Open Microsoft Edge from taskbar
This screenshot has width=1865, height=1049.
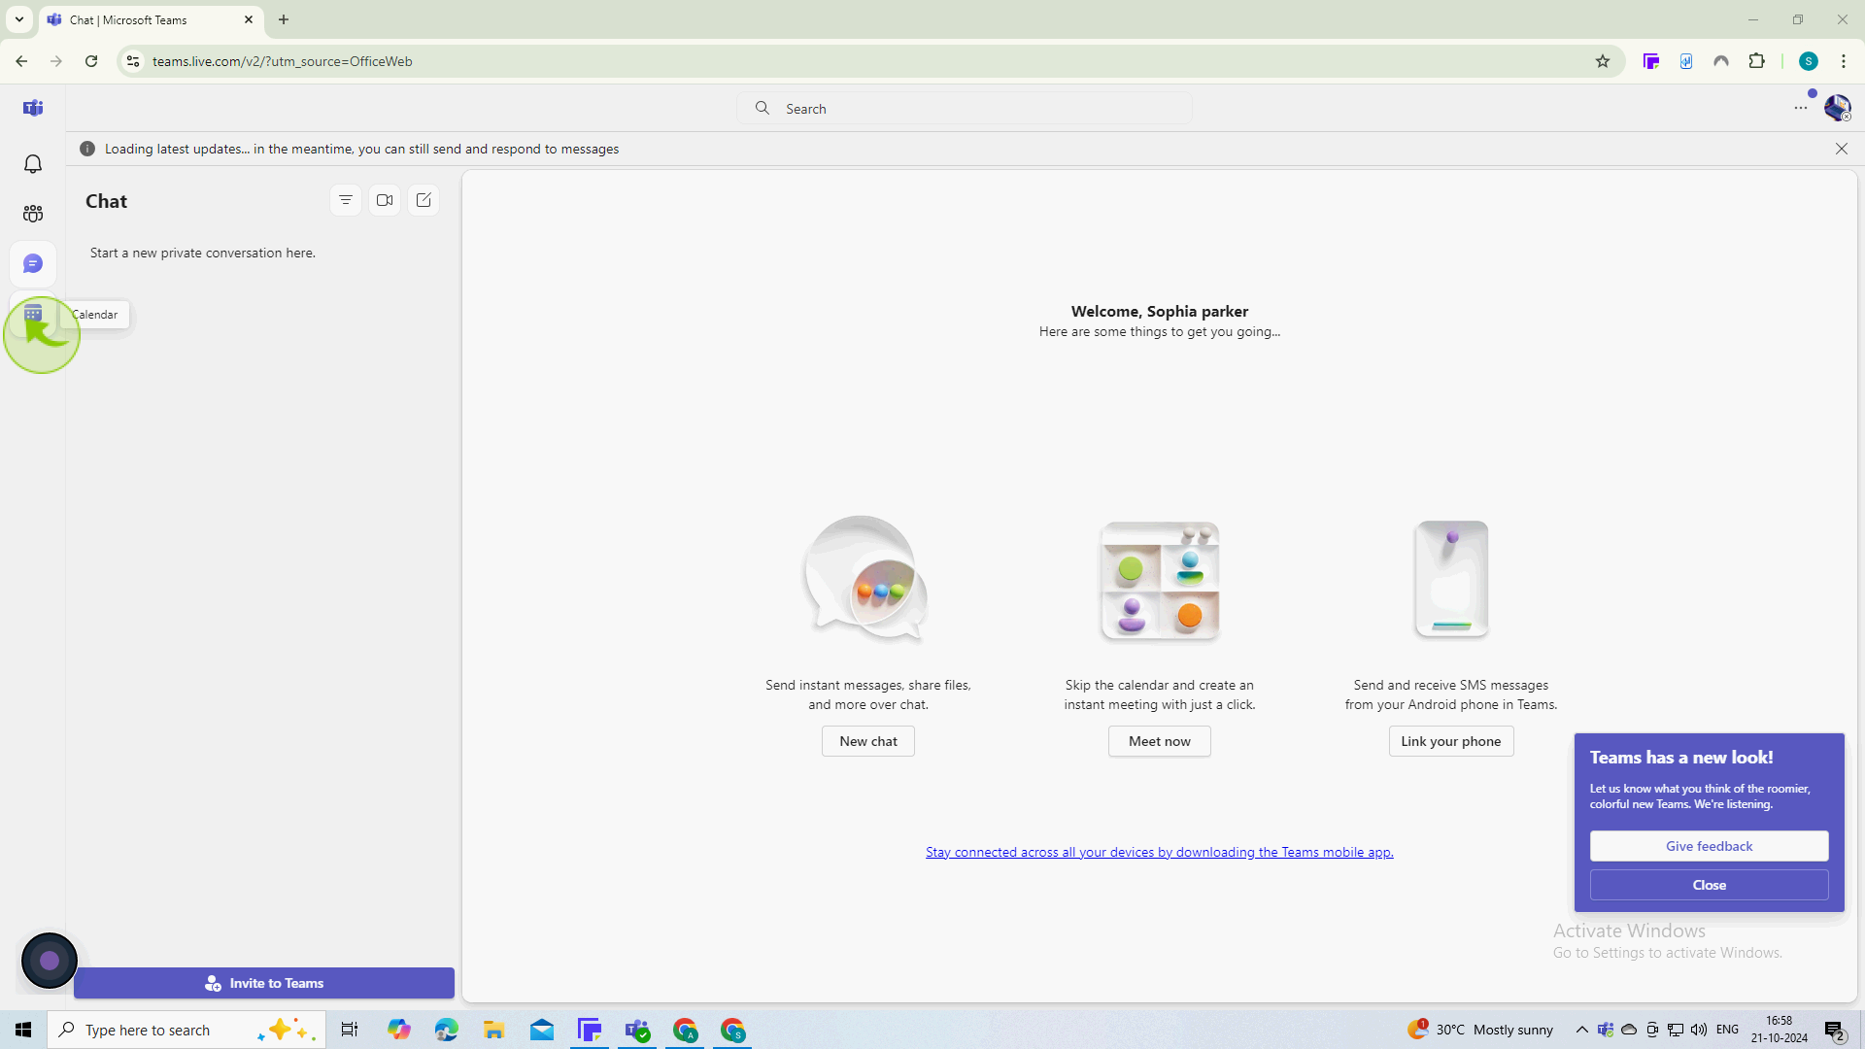447,1030
